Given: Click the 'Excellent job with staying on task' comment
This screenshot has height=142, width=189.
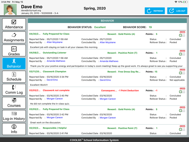Looking at the screenshot, I should click(x=64, y=47).
